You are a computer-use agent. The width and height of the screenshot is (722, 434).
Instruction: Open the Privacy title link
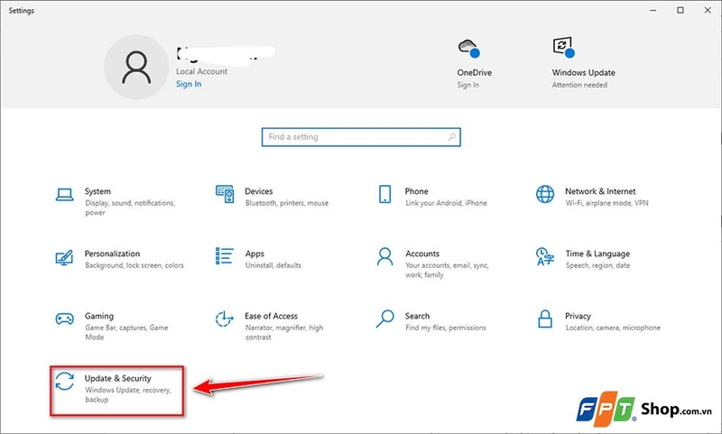tap(578, 316)
